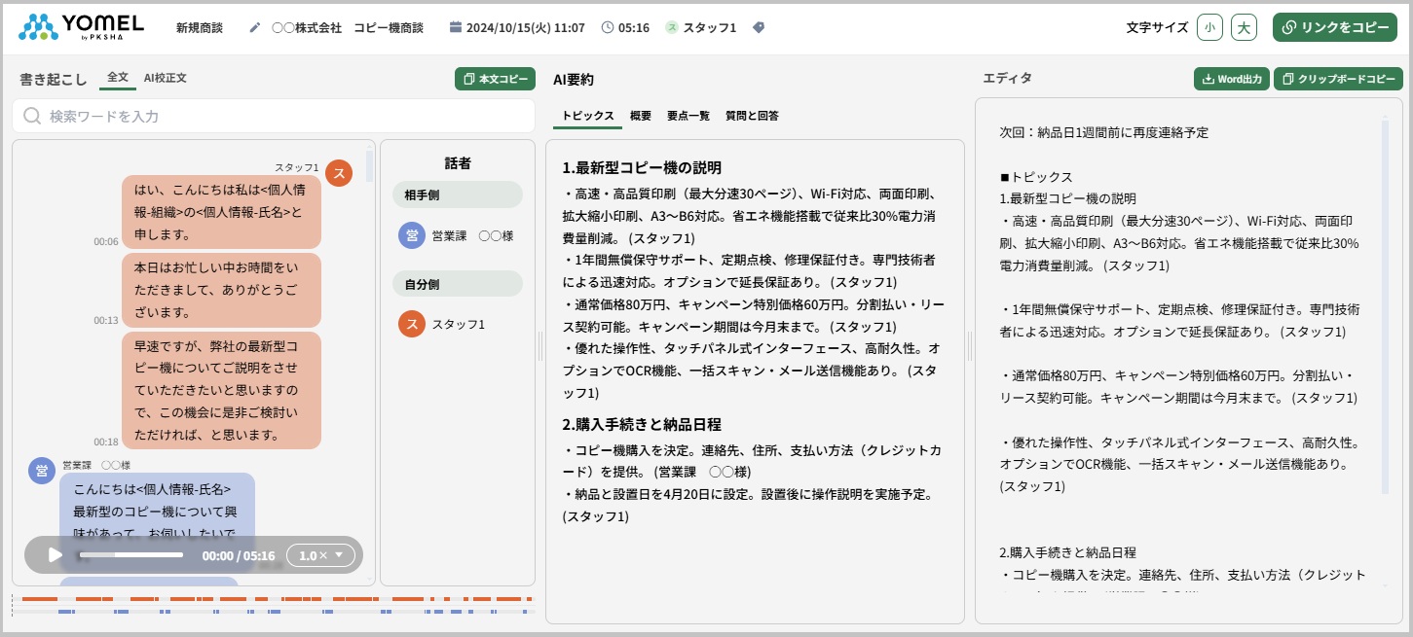The width and height of the screenshot is (1413, 637).
Task: Set text size to large (大)
Action: pos(1244,27)
